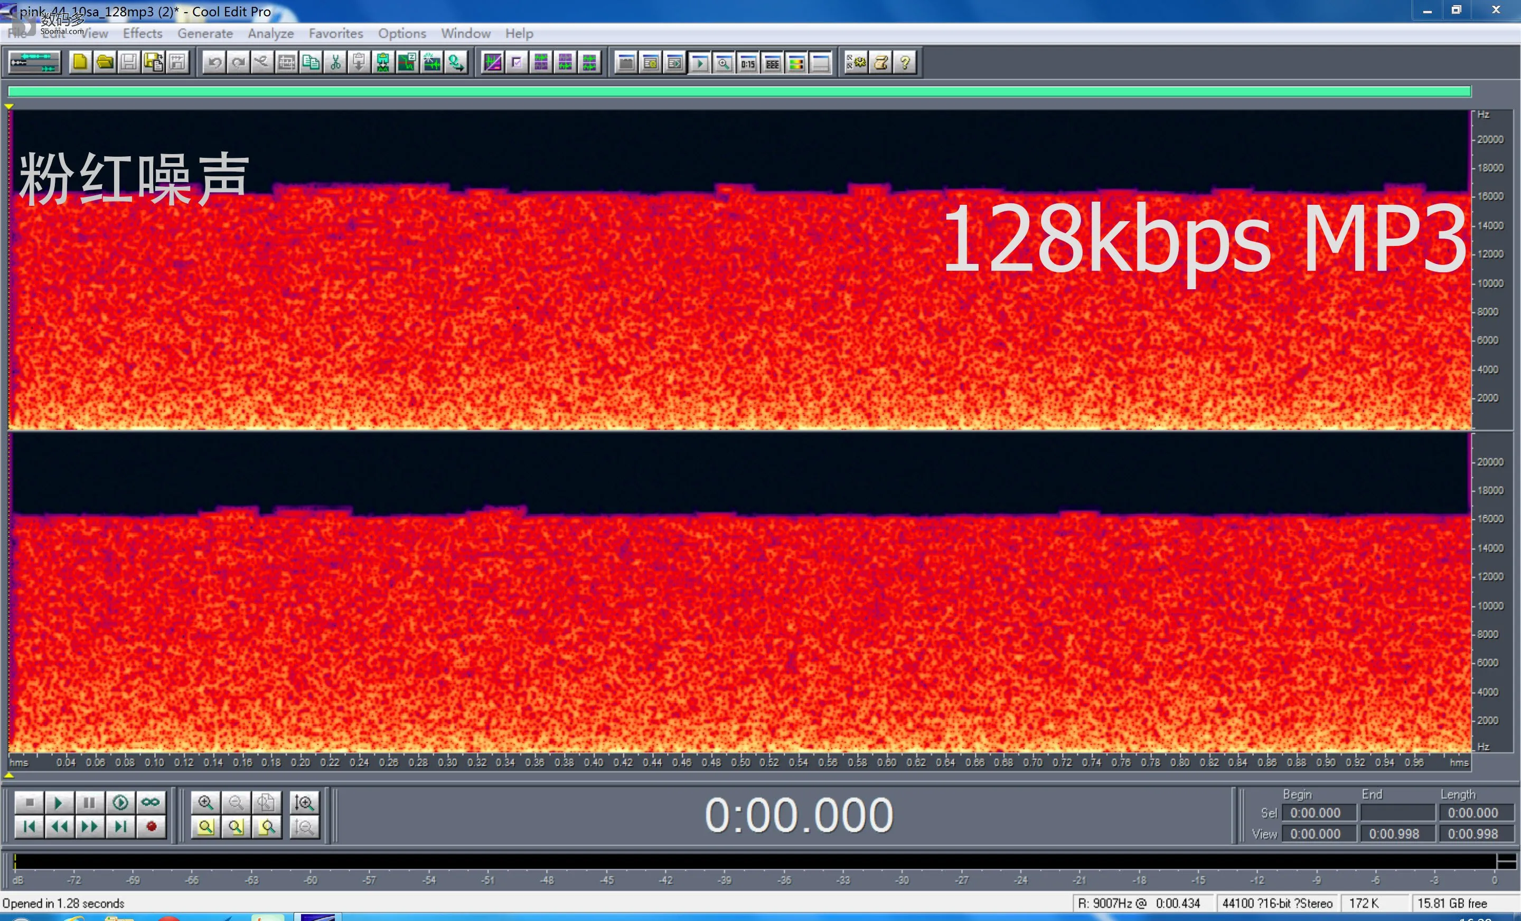The width and height of the screenshot is (1521, 921).
Task: Click the Mix Paste icon
Action: click(383, 62)
